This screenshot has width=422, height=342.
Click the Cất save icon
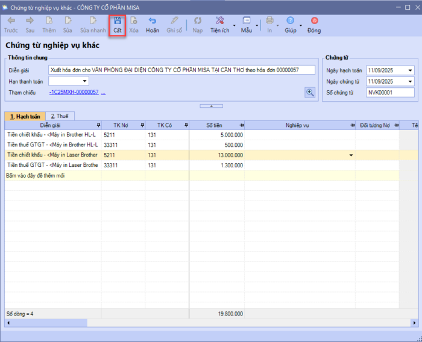(x=118, y=21)
